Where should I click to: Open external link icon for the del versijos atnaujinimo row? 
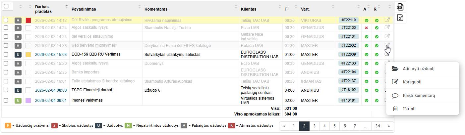tap(387, 36)
